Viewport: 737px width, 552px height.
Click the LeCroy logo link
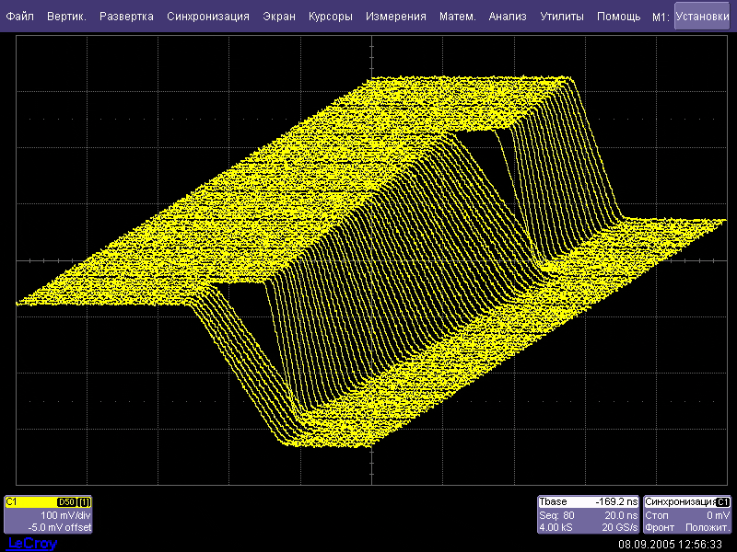point(32,544)
